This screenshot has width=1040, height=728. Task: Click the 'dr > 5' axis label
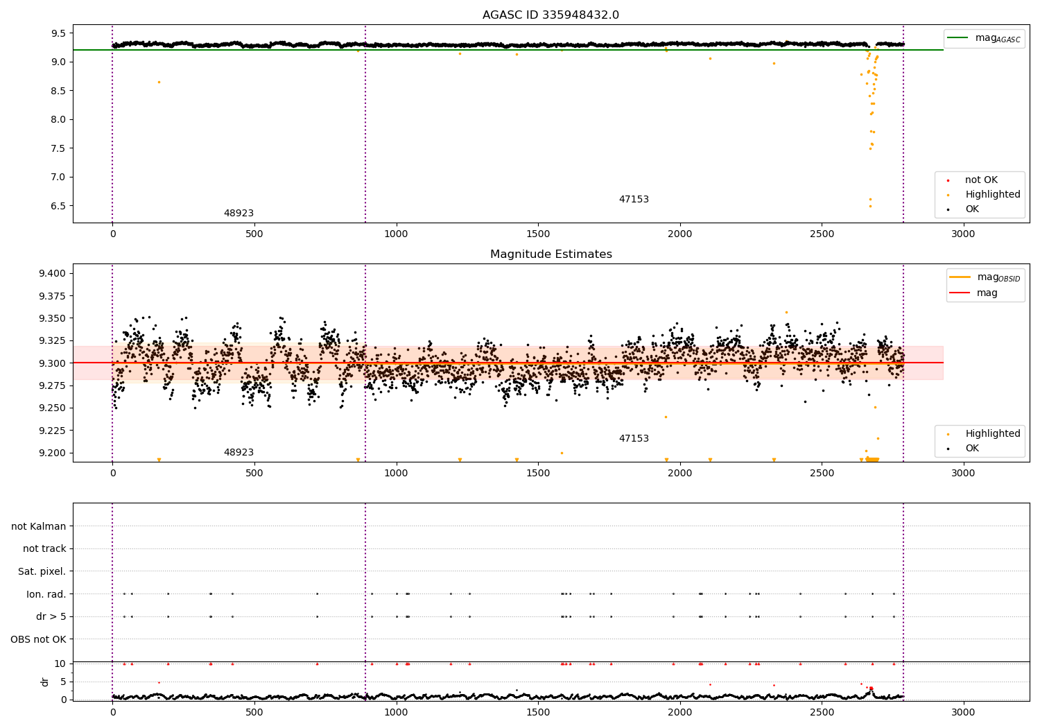coord(51,617)
